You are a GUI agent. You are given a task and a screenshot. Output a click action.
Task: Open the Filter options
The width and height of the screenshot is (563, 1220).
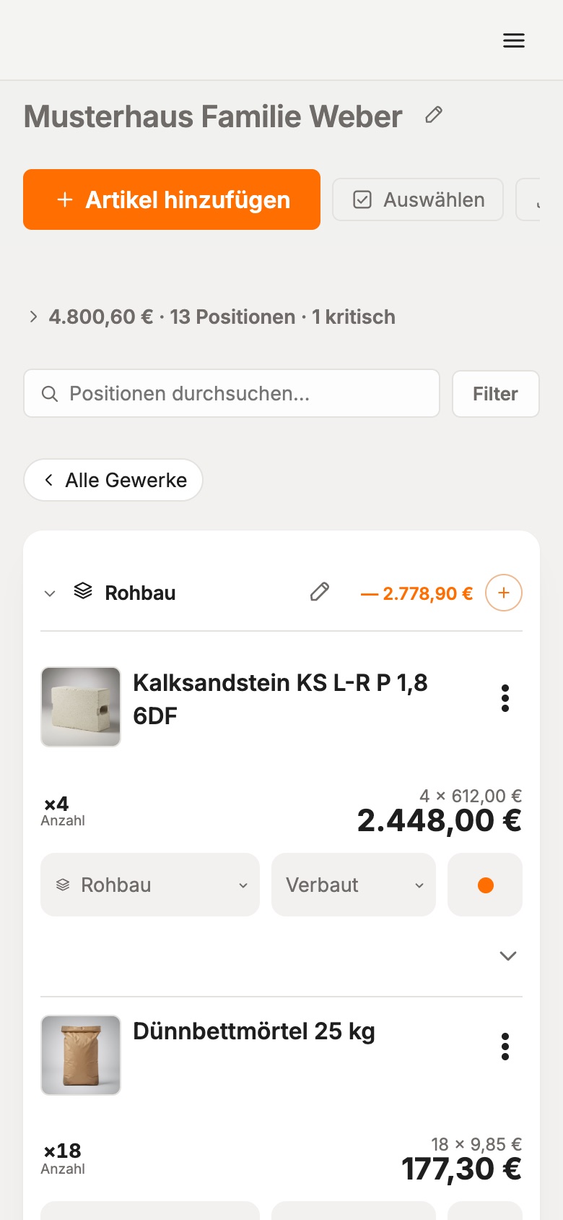pos(496,394)
